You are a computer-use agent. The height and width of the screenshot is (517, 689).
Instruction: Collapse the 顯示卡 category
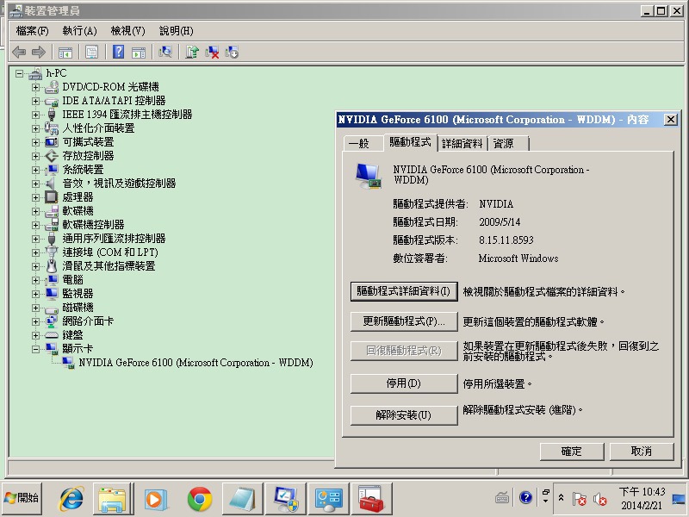[35, 349]
